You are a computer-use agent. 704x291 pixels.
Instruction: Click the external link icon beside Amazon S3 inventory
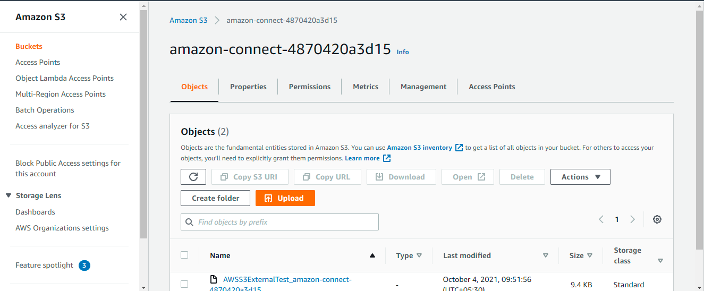point(459,148)
